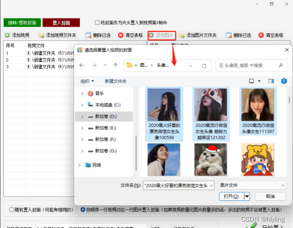
Task: Click 新建文件夹 in the dialog toolbar
Action: [x=116, y=81]
